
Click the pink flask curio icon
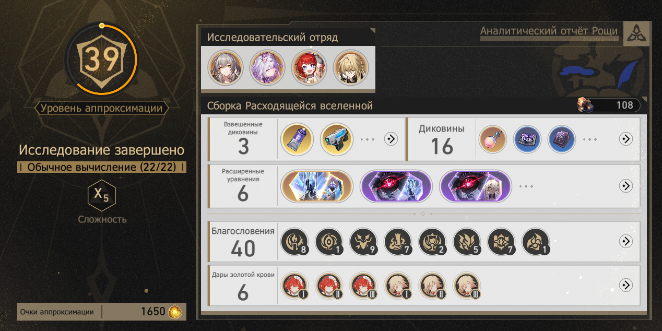[493, 139]
